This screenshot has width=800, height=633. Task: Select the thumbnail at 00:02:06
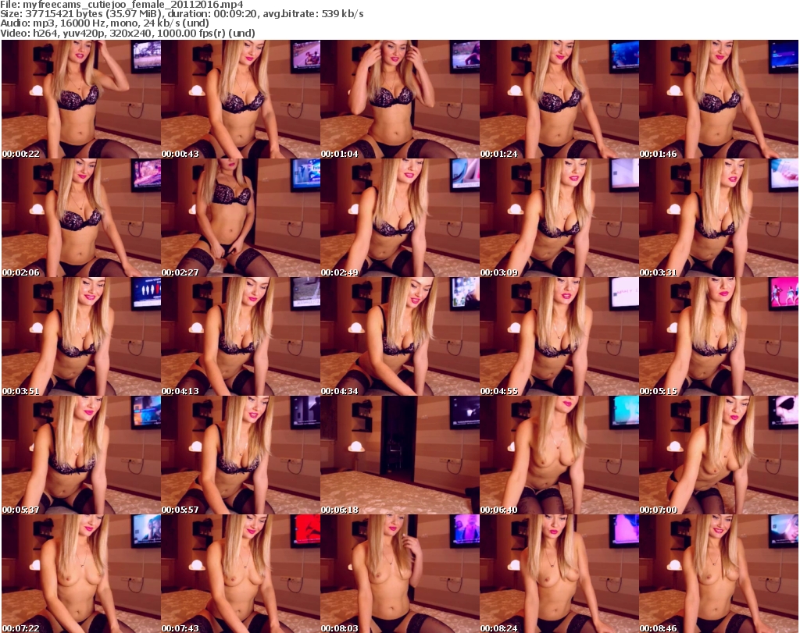click(80, 218)
